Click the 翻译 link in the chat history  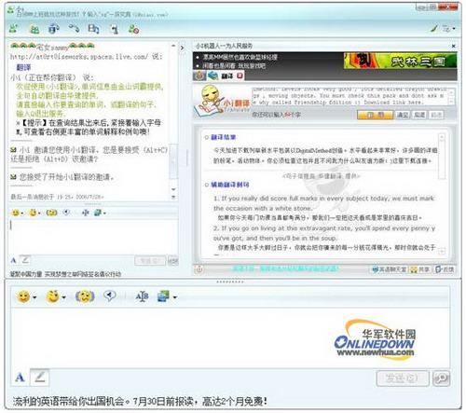coord(23,67)
